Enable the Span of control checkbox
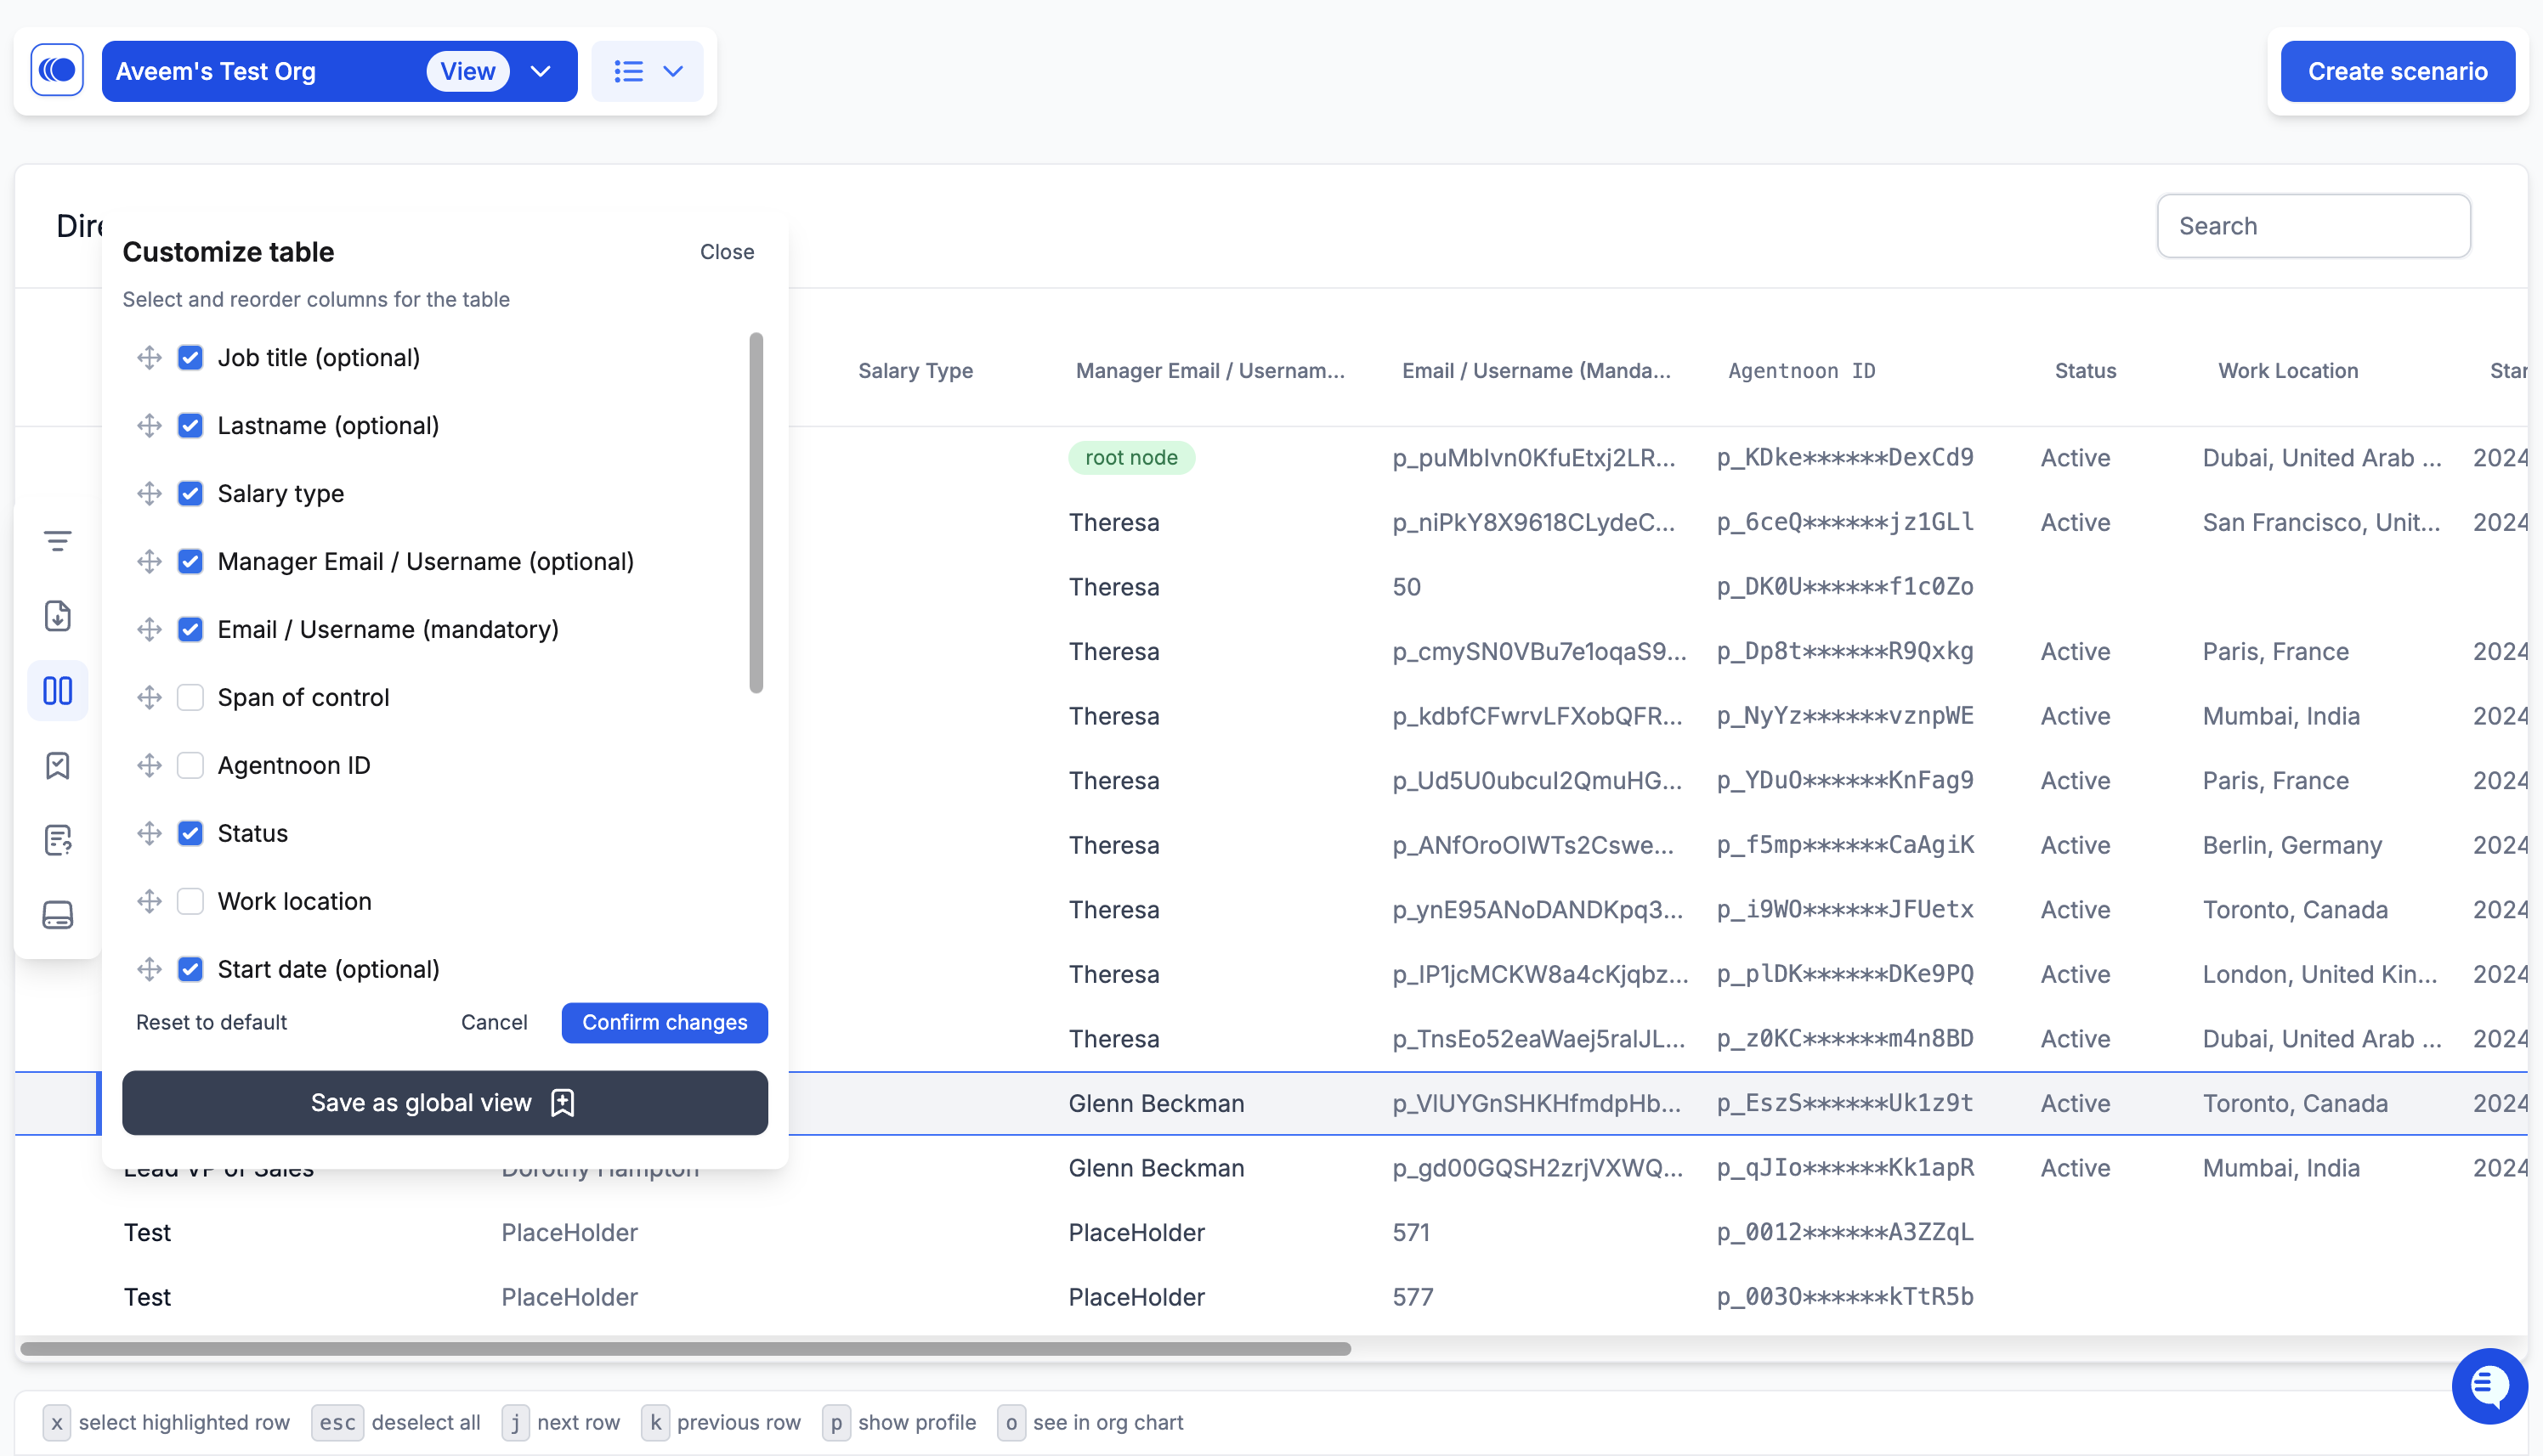This screenshot has height=1456, width=2543. pyautogui.click(x=190, y=697)
